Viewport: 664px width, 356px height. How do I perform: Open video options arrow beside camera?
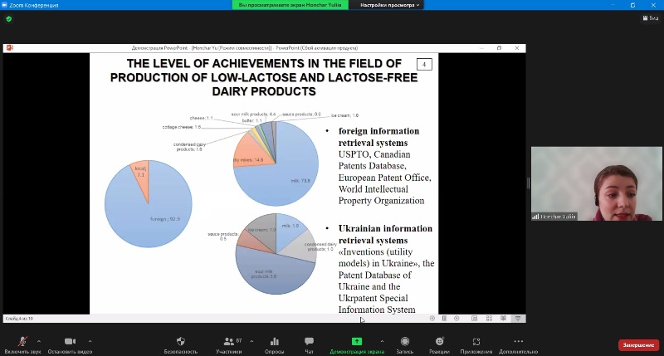pos(90,341)
